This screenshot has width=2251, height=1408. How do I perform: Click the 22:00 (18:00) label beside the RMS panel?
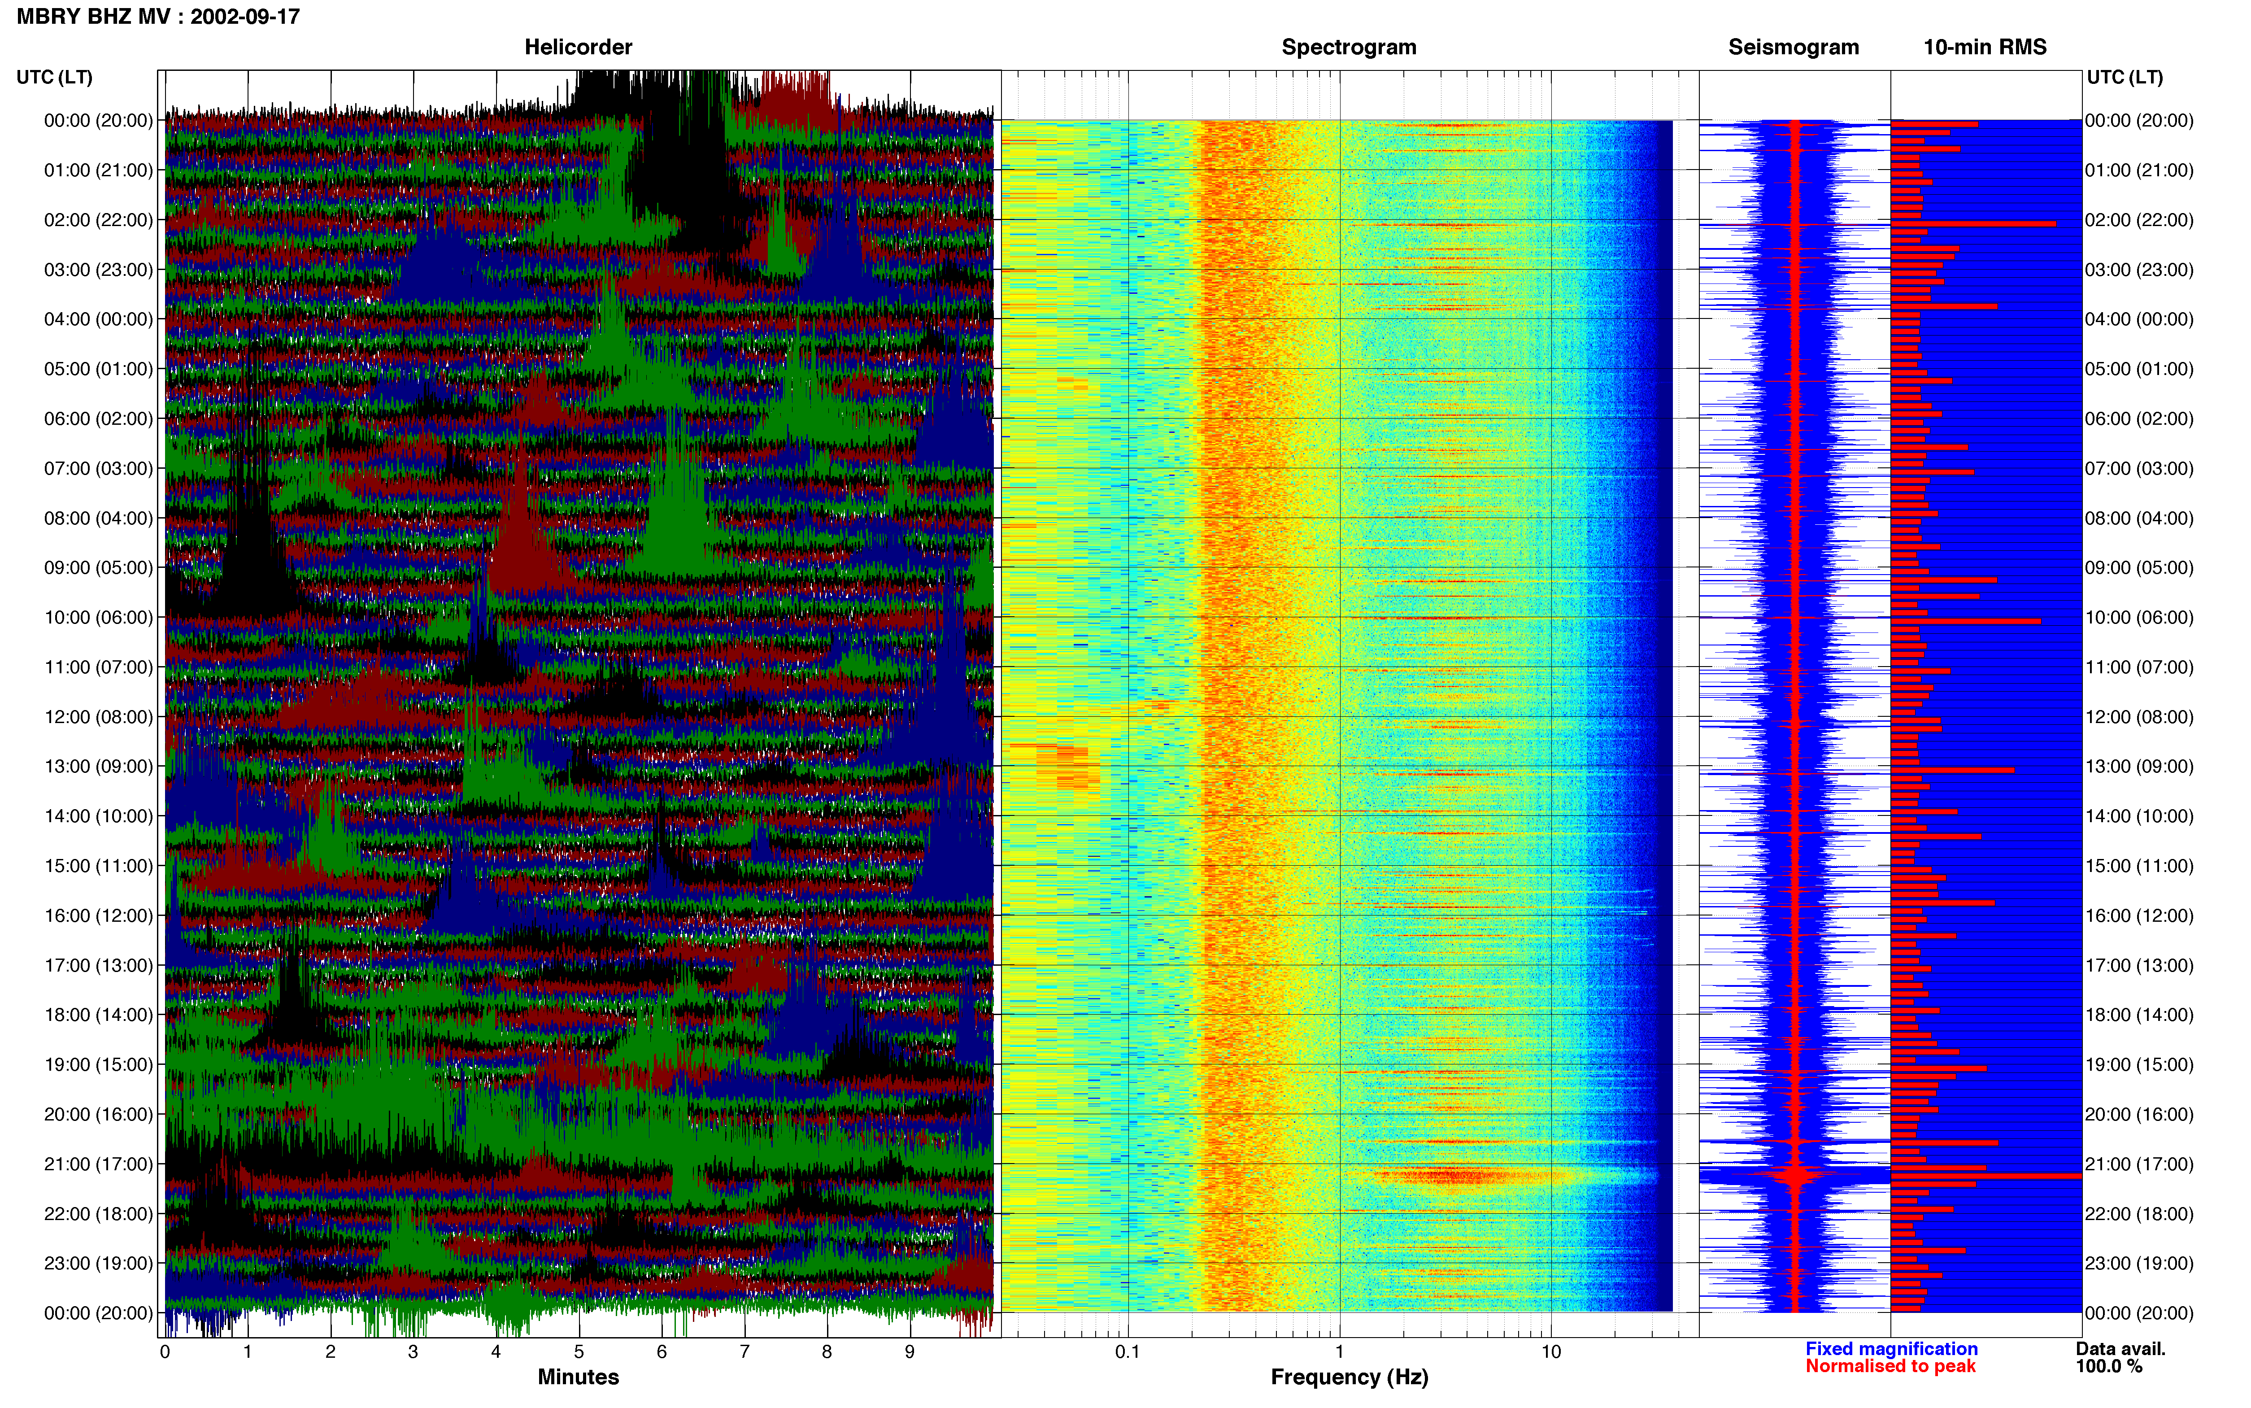[x=2139, y=1214]
